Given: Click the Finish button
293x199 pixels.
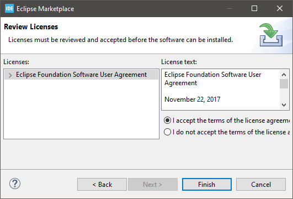Looking at the screenshot, I should (x=207, y=185).
